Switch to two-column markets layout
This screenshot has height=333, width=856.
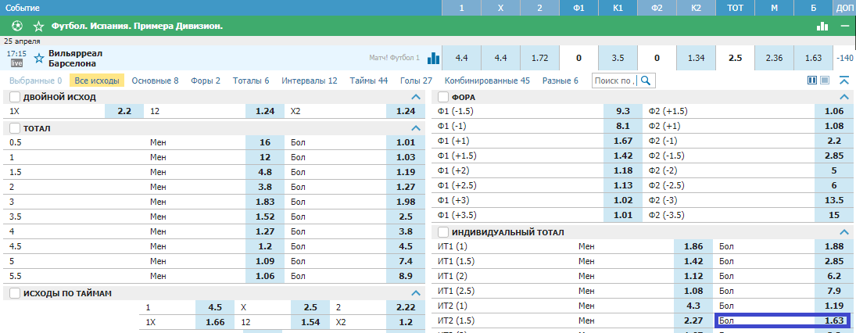tap(811, 81)
